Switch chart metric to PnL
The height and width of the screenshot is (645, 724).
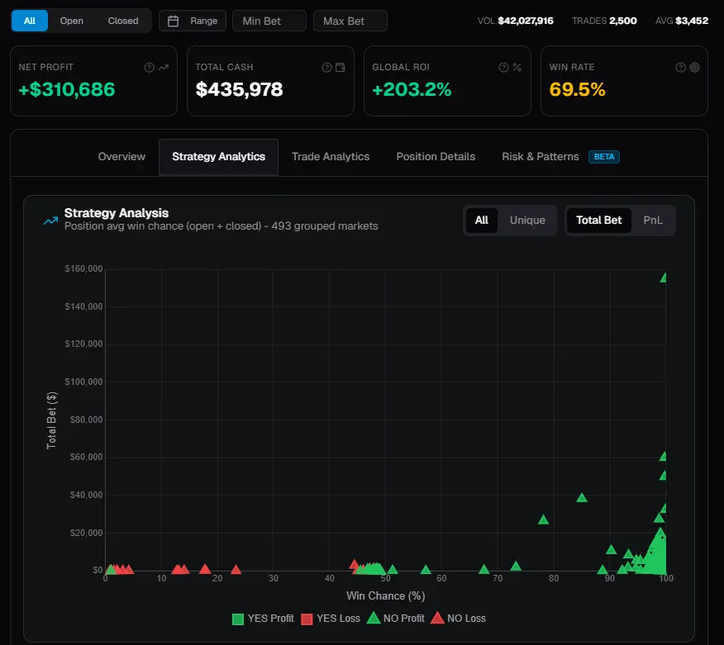(653, 221)
